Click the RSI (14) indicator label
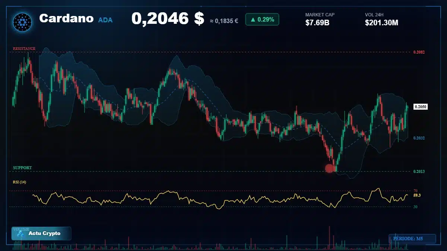The width and height of the screenshot is (447, 251). point(19,182)
